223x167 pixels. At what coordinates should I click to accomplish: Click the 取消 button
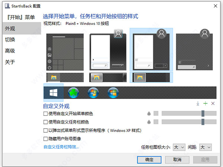[x=177, y=160]
